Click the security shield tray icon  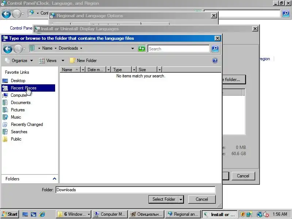pos(242,214)
